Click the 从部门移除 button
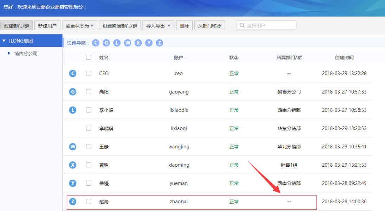The height and width of the screenshot is (211, 385). click(x=210, y=26)
